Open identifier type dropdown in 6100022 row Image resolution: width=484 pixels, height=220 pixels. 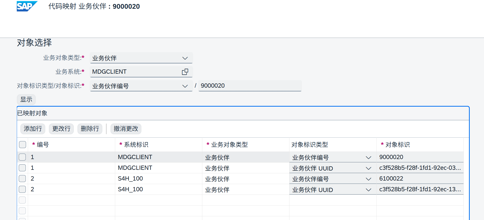(368, 179)
